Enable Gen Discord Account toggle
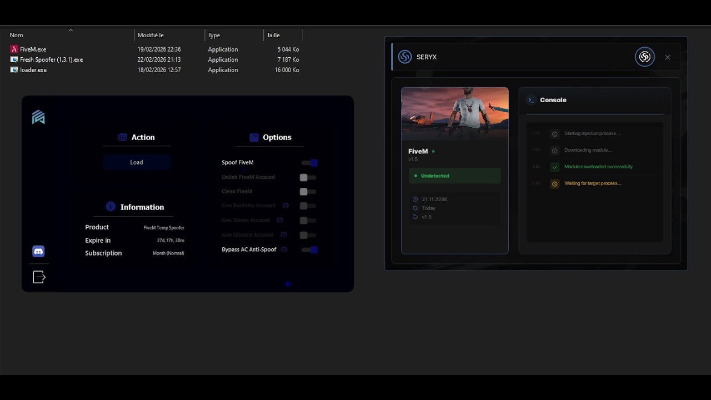This screenshot has height=400, width=711. click(x=308, y=235)
